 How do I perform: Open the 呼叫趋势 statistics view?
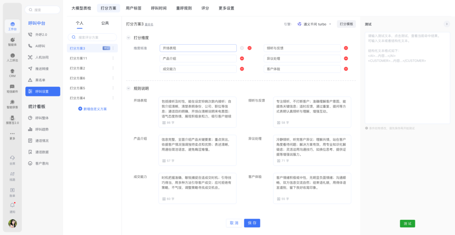click(42, 129)
